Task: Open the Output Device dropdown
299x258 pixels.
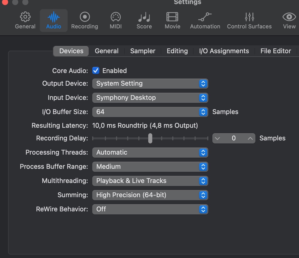Action: (150, 84)
